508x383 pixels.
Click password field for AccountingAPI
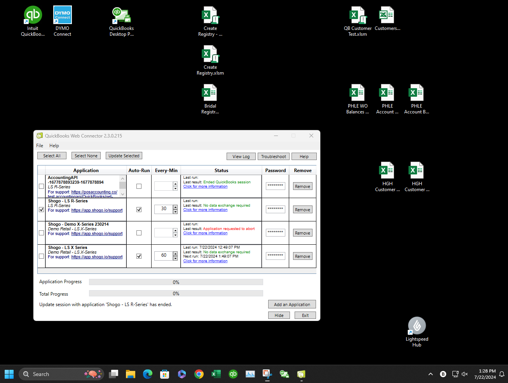coord(276,186)
